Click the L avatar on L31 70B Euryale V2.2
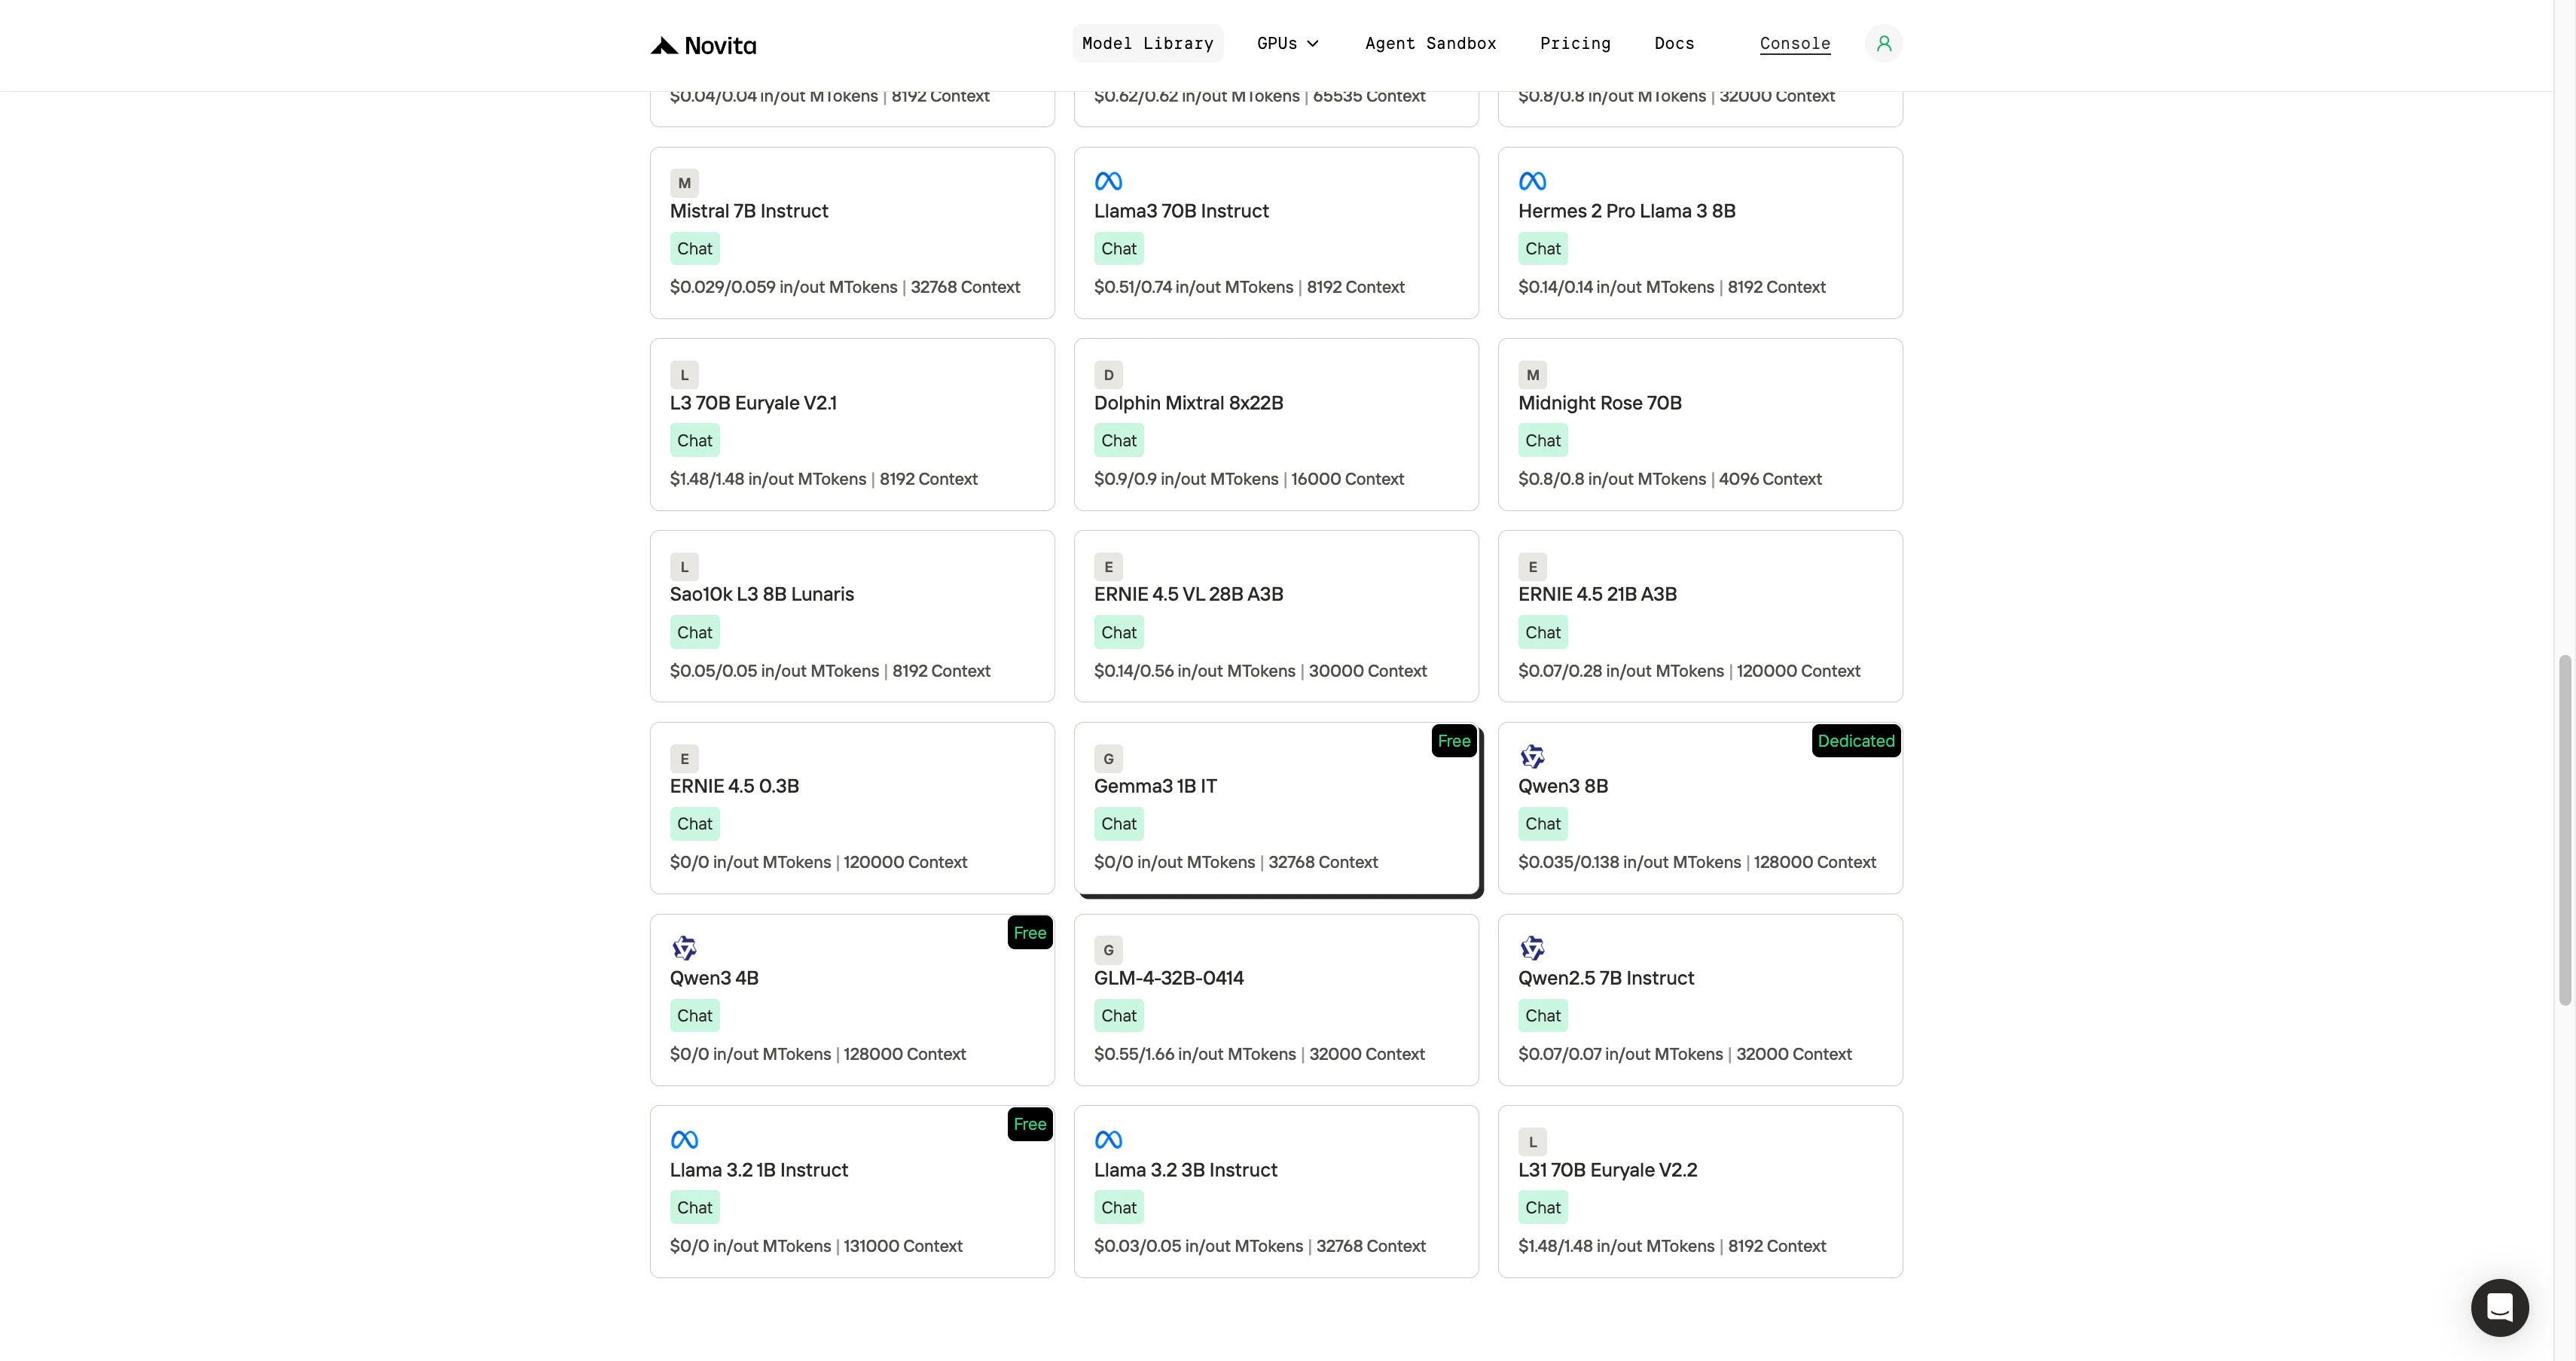 (1532, 1141)
